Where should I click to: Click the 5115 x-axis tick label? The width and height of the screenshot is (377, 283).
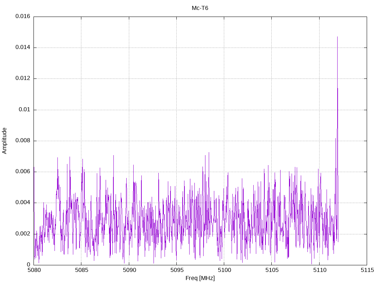tap(367, 270)
